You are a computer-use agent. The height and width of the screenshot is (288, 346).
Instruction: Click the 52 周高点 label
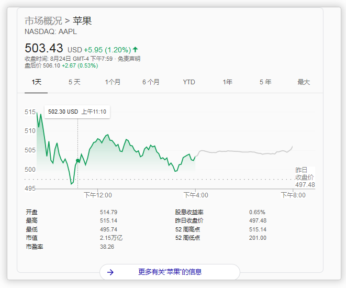(x=187, y=229)
